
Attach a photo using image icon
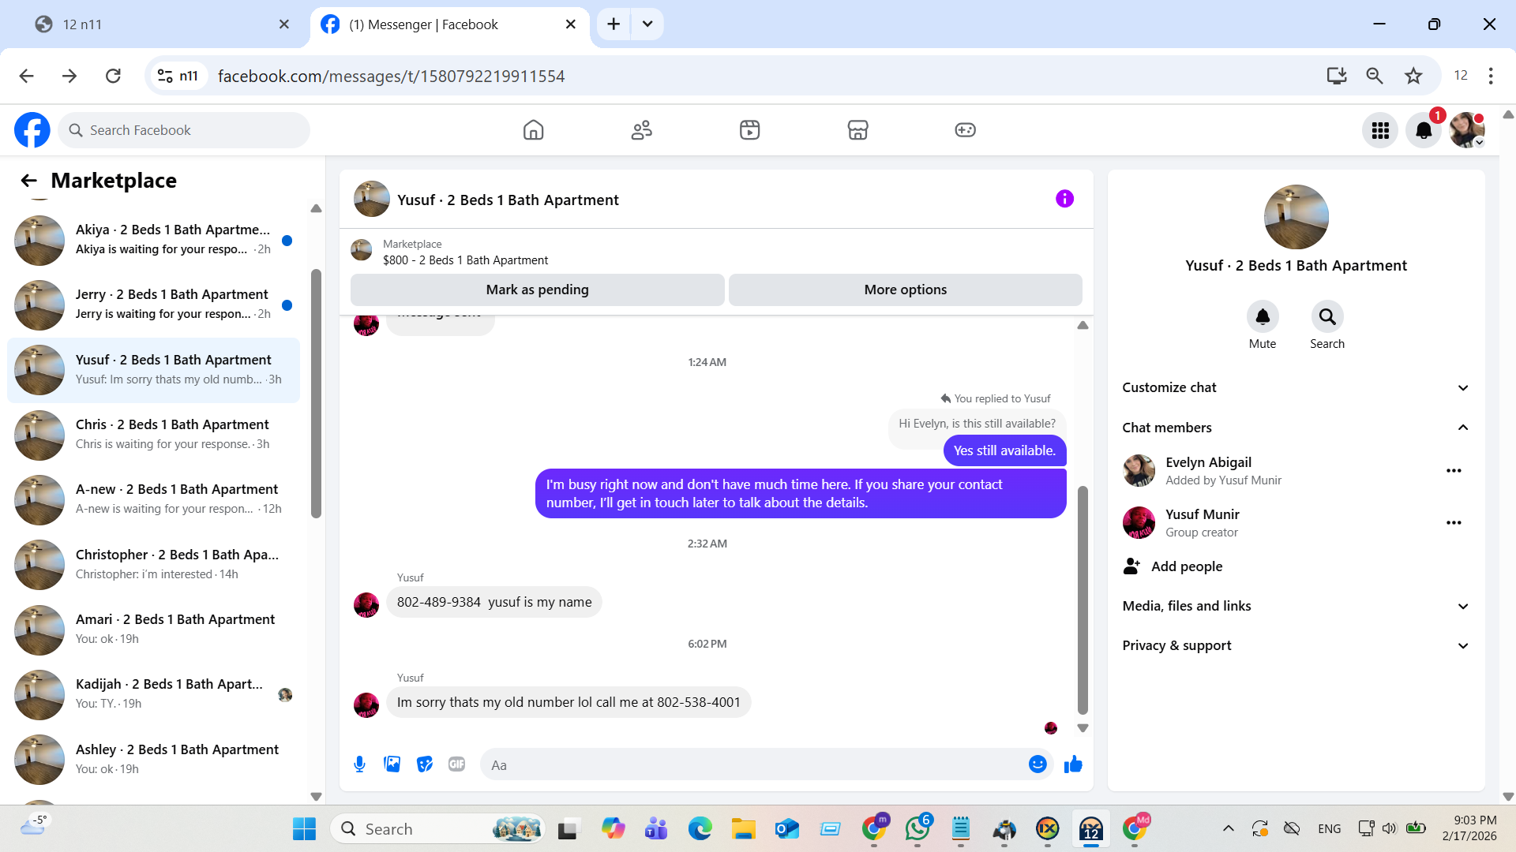392,764
